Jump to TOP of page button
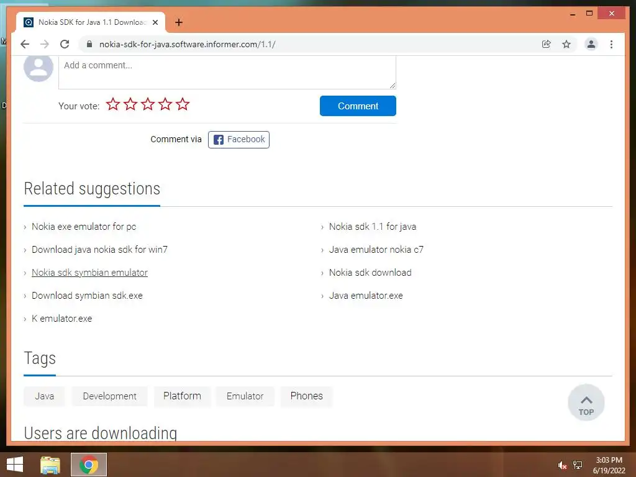This screenshot has width=636, height=477. [586, 402]
